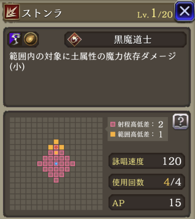The width and height of the screenshot is (195, 219).
Task: Click orange 範囲高低差 legend swatch
Action: [113, 134]
